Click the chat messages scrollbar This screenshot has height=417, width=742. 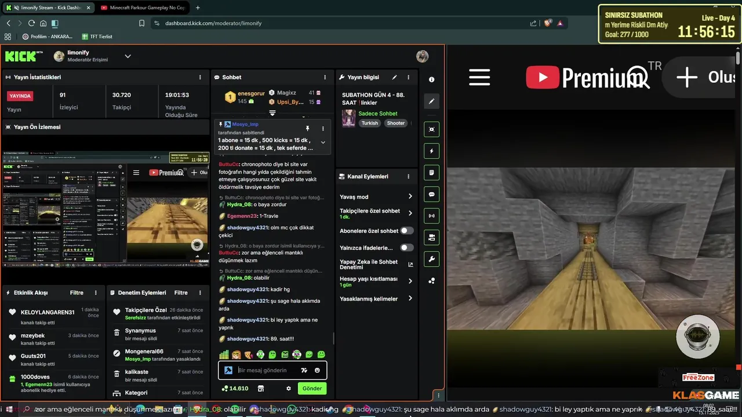pos(333,338)
